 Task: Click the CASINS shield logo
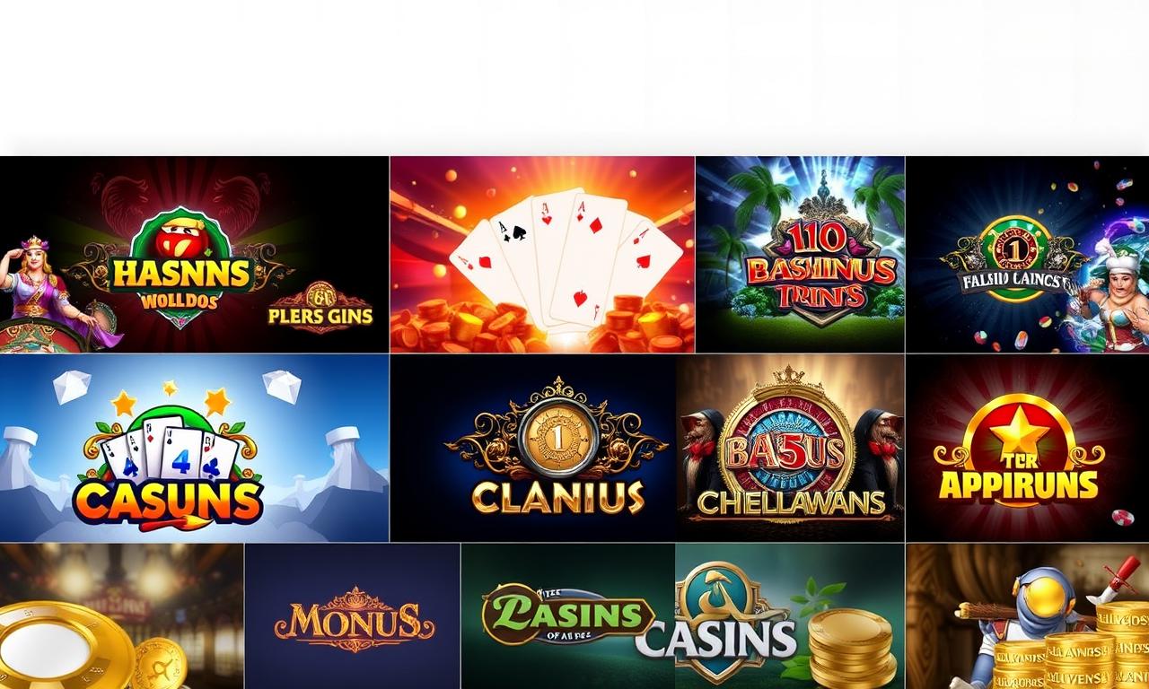(717, 623)
